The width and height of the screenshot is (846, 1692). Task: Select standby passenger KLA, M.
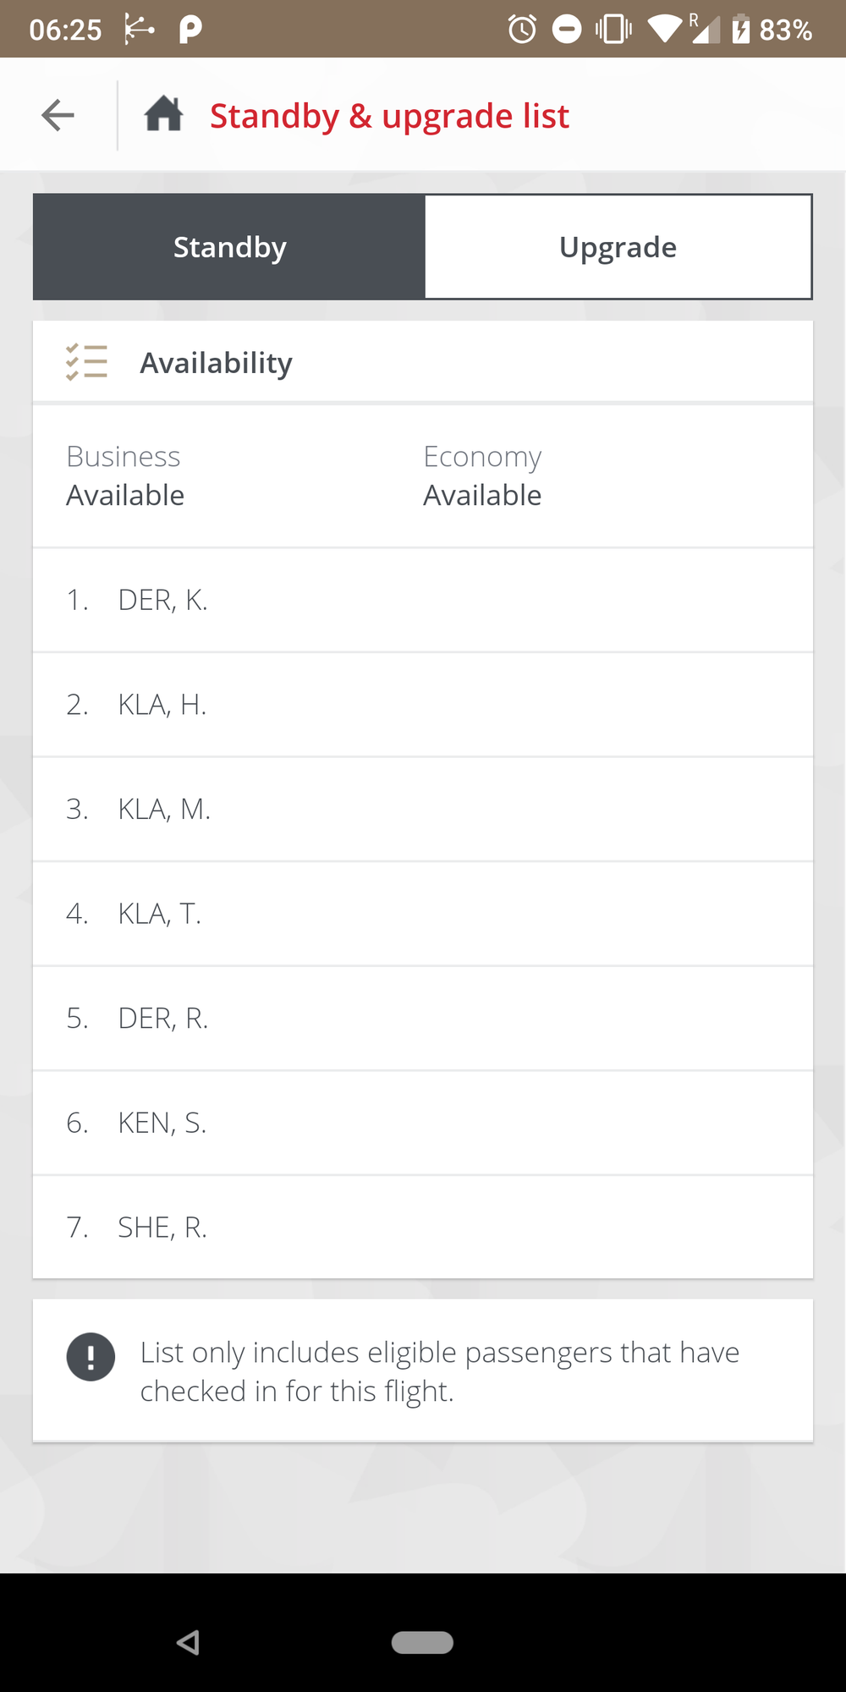tap(423, 810)
